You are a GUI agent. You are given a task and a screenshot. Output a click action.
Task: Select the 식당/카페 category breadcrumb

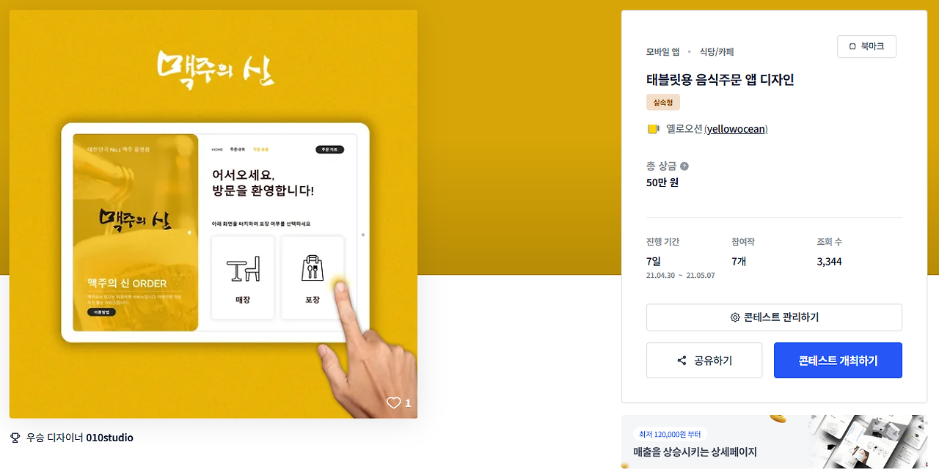(717, 52)
